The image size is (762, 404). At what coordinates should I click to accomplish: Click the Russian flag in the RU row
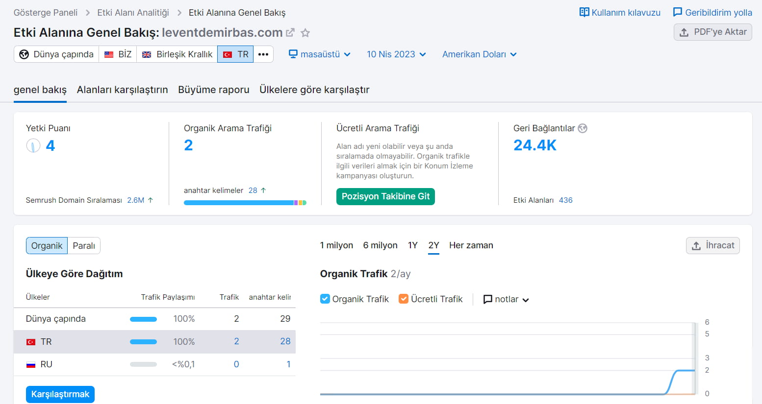click(31, 364)
